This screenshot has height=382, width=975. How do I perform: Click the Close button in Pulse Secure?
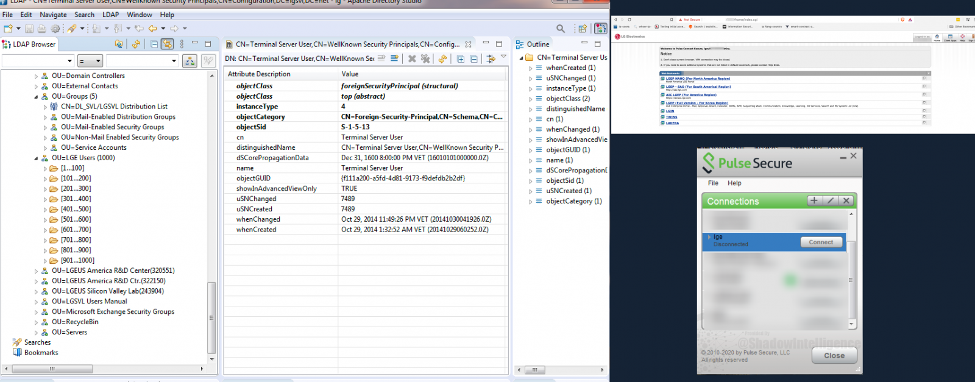click(834, 355)
